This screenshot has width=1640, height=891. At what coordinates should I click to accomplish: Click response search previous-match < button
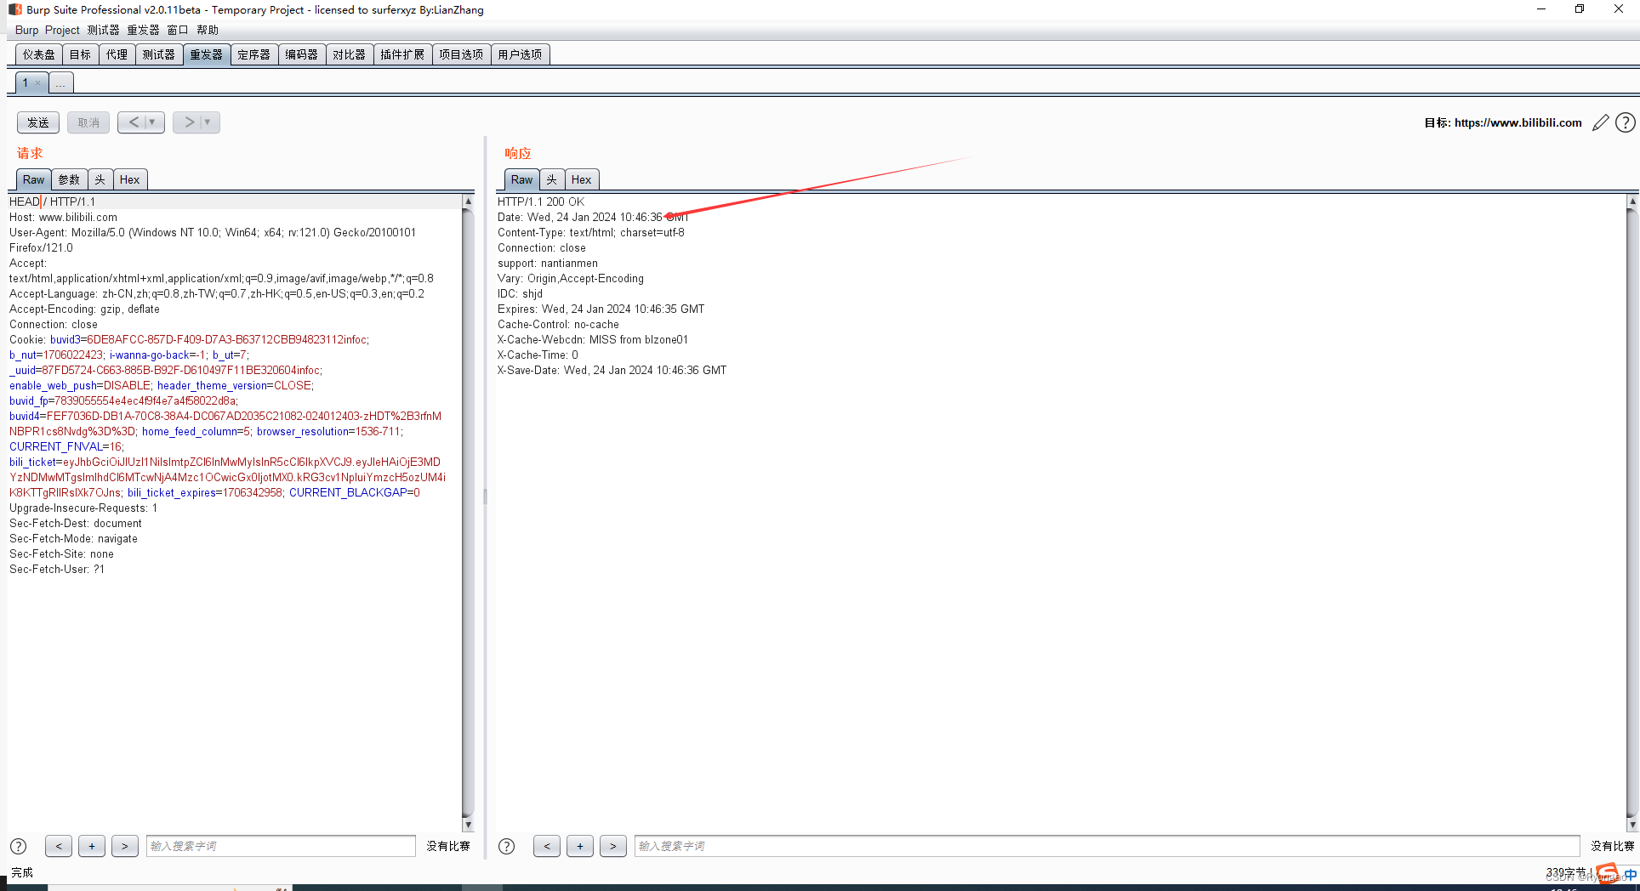click(x=546, y=846)
